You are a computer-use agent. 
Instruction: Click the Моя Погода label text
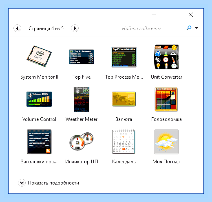[166, 162]
